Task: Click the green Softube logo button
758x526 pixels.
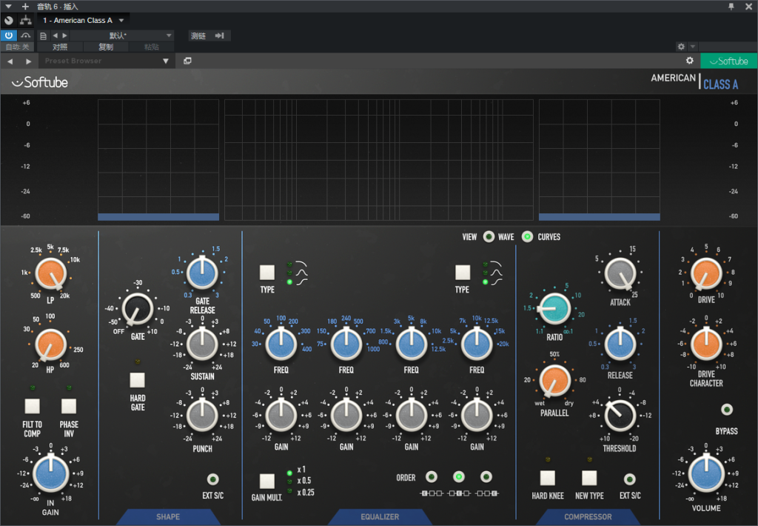Action: tap(728, 61)
